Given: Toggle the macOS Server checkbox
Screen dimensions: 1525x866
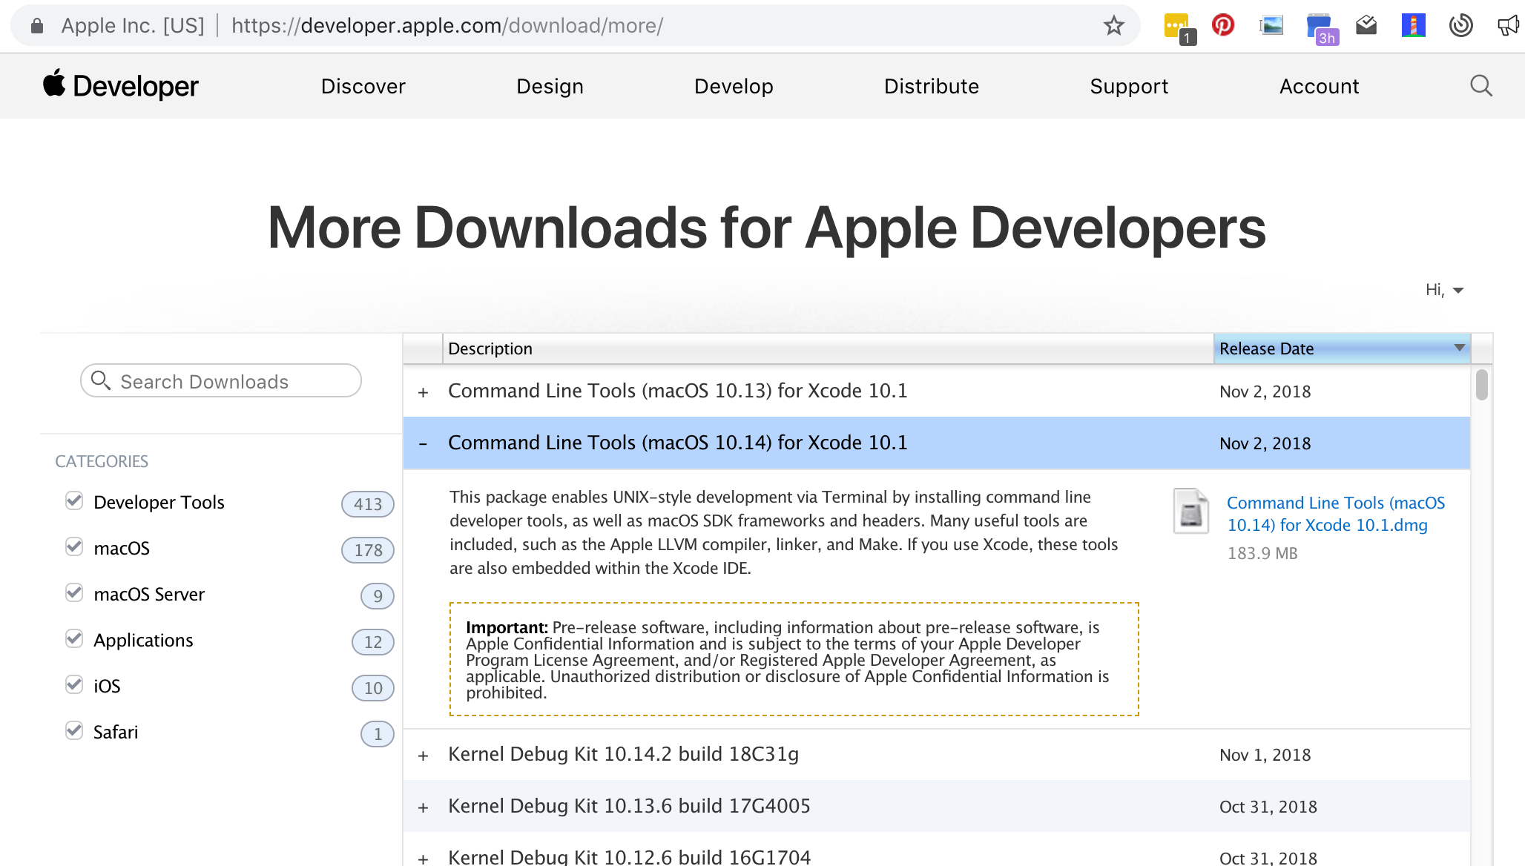Looking at the screenshot, I should (74, 593).
